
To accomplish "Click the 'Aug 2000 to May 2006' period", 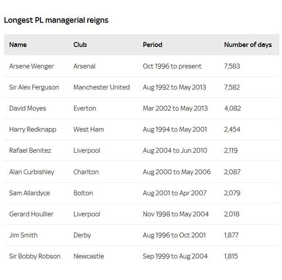I will pyautogui.click(x=177, y=172).
